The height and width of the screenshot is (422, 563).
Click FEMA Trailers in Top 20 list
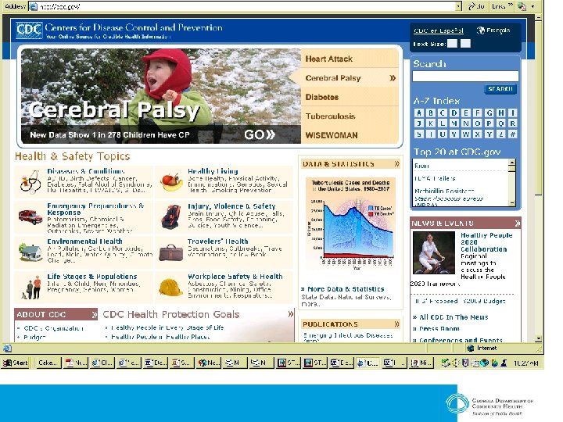(x=435, y=178)
